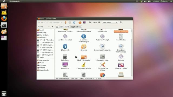
Task: Click the root filesystem path button
Action: coord(57,27)
